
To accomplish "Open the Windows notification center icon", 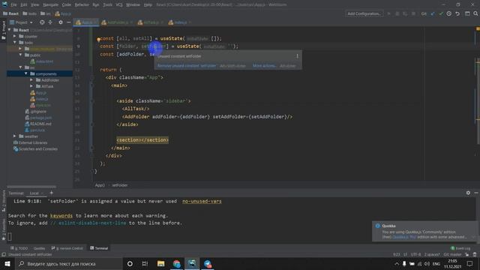I will [x=470, y=263].
